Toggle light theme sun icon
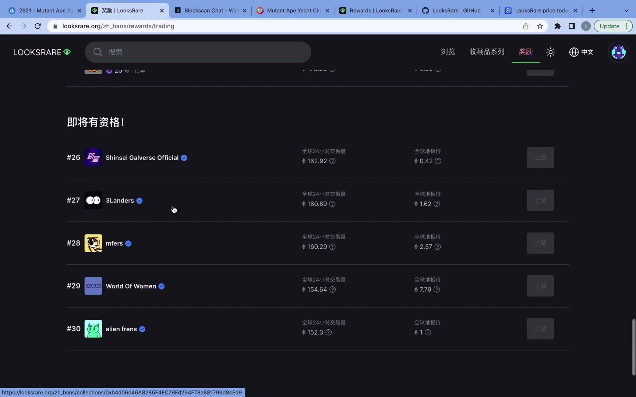 550,52
